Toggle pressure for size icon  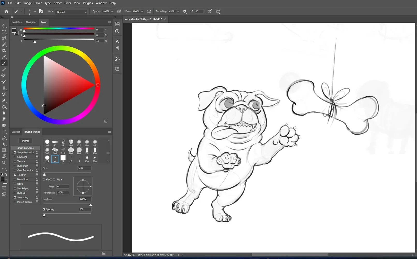coord(210,11)
